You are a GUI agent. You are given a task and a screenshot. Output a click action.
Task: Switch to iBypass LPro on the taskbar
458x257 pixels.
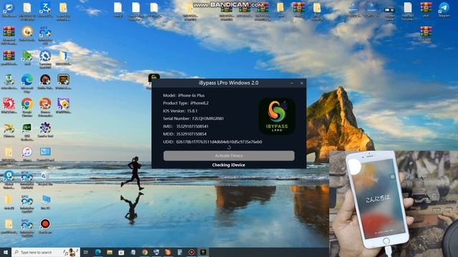(203, 252)
